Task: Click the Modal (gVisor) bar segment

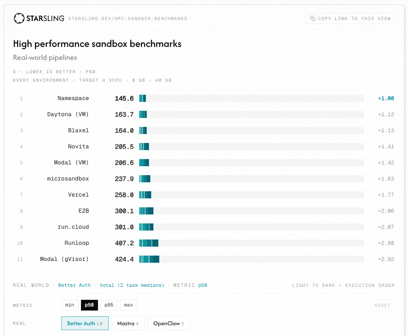Action: point(149,259)
